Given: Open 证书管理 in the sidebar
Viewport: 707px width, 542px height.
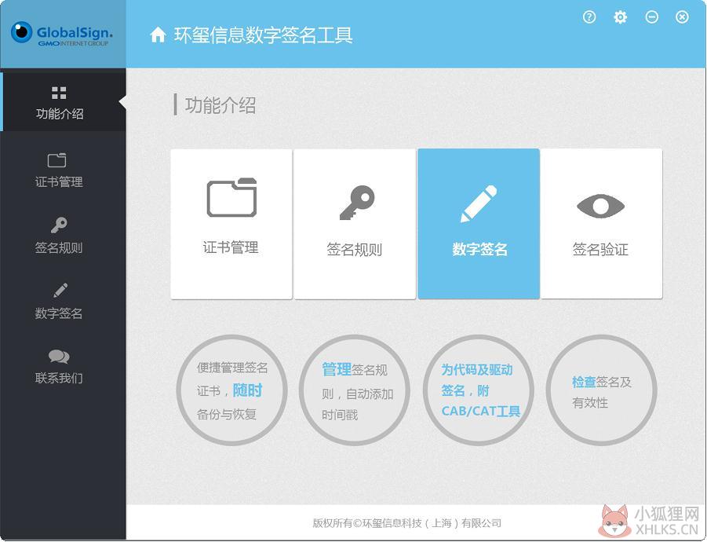Looking at the screenshot, I should 59,170.
